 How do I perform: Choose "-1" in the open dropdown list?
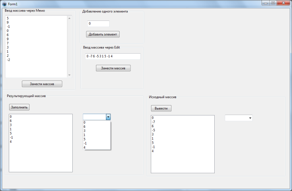(x=96, y=143)
